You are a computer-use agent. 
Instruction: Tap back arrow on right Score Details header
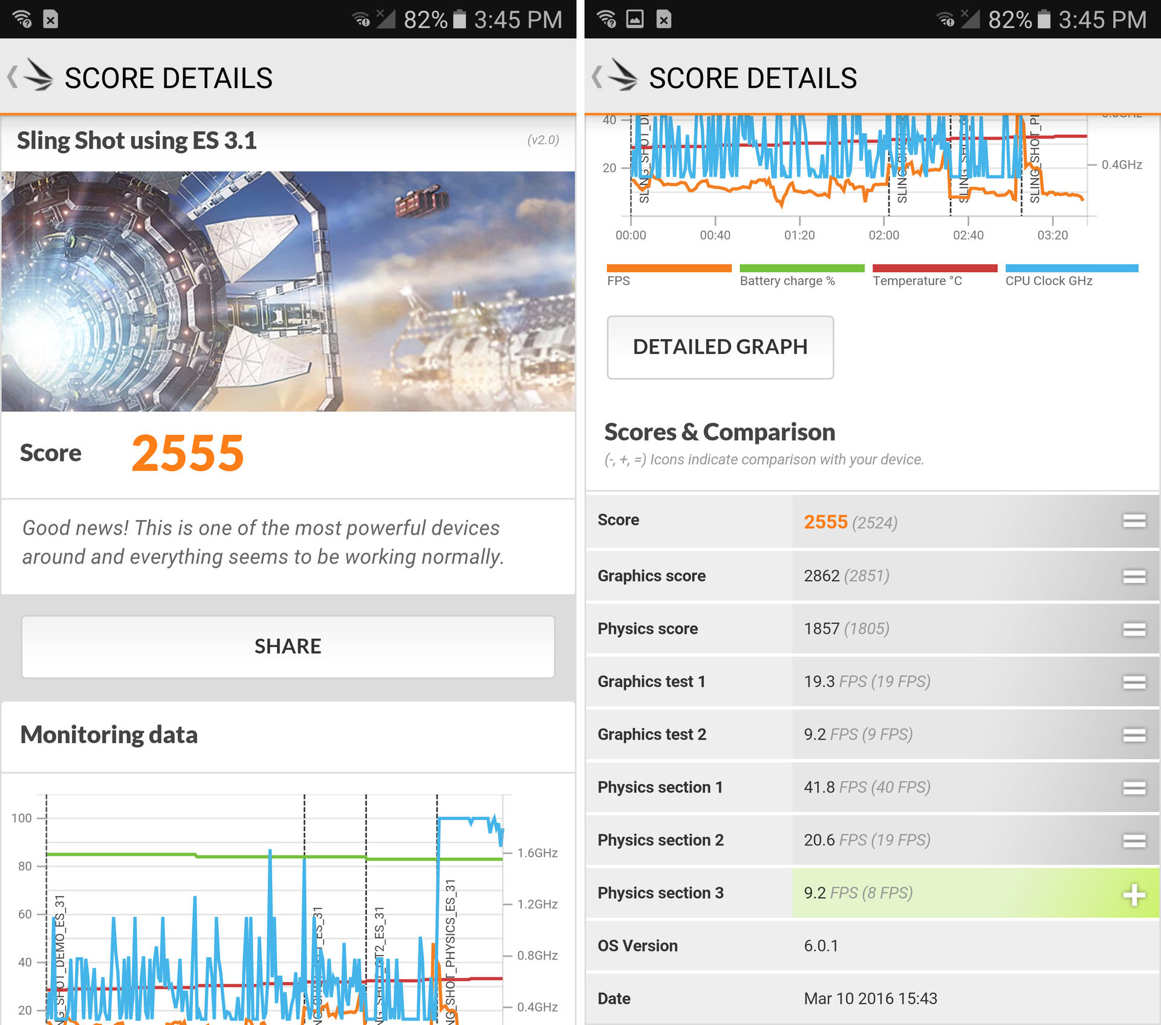pyautogui.click(x=597, y=77)
